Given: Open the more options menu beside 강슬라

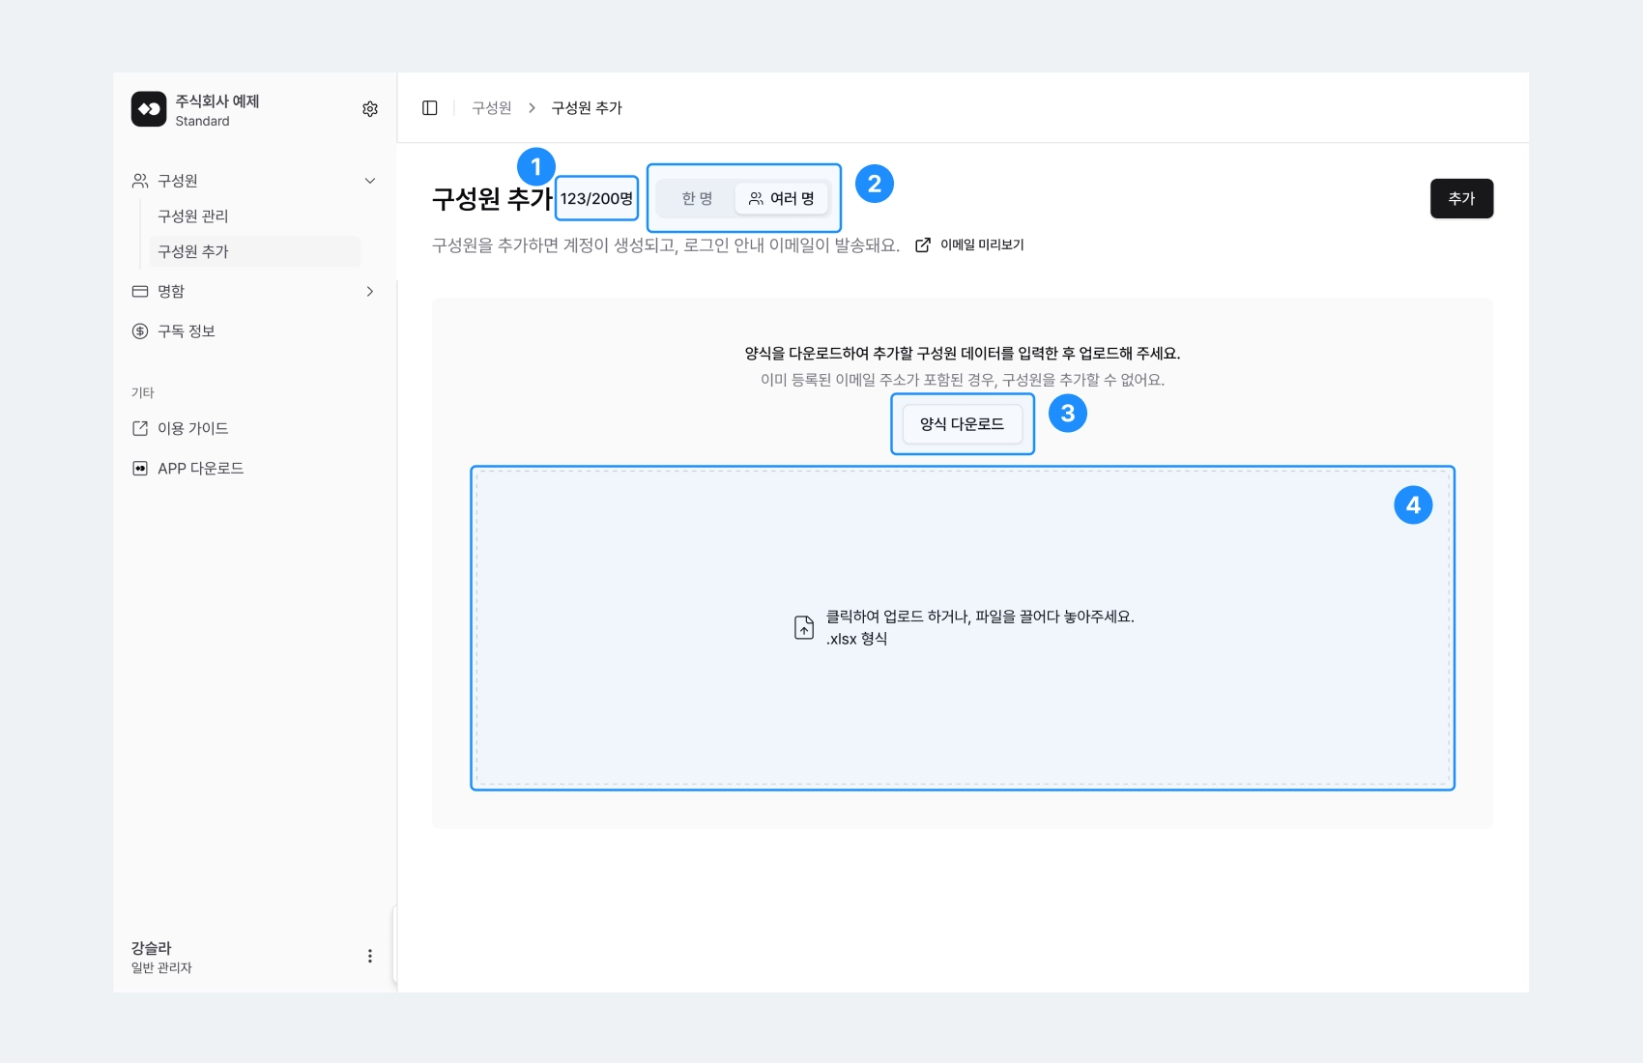Looking at the screenshot, I should tap(370, 957).
